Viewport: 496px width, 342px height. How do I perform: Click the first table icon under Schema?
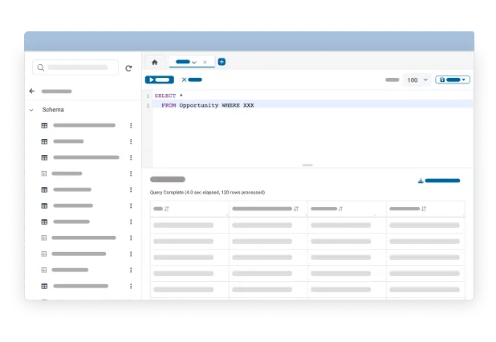click(44, 125)
